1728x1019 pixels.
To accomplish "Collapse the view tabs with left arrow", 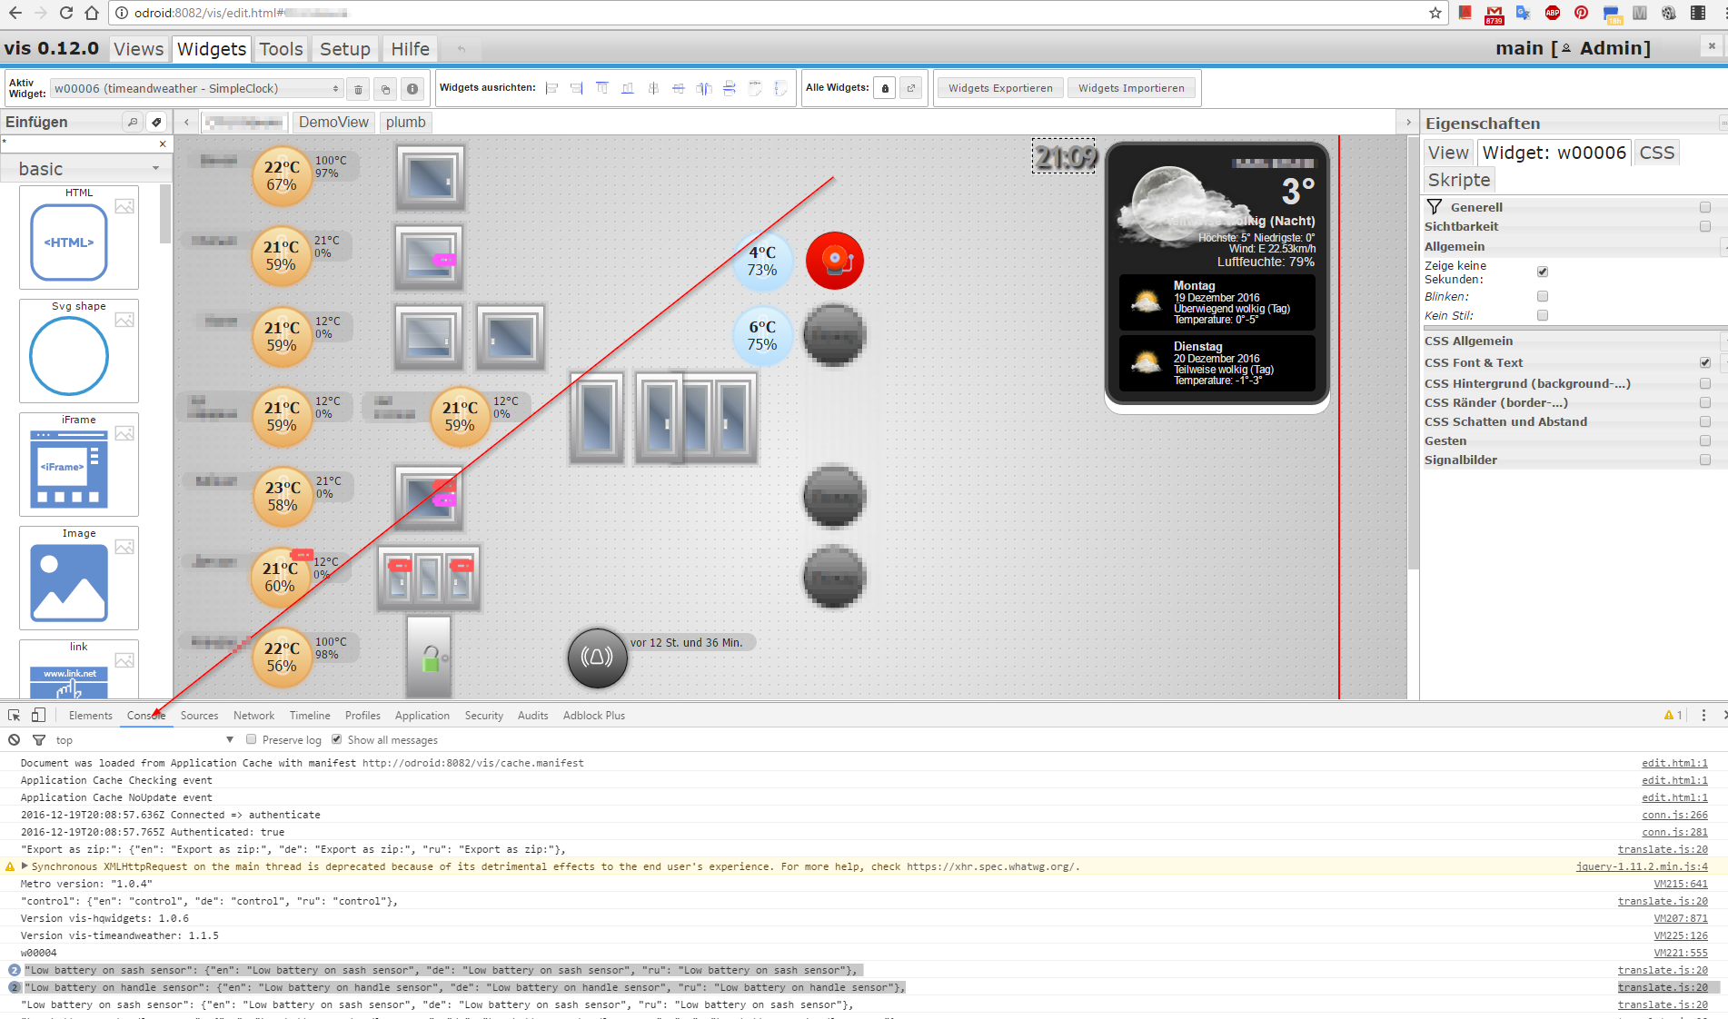I will coord(187,122).
